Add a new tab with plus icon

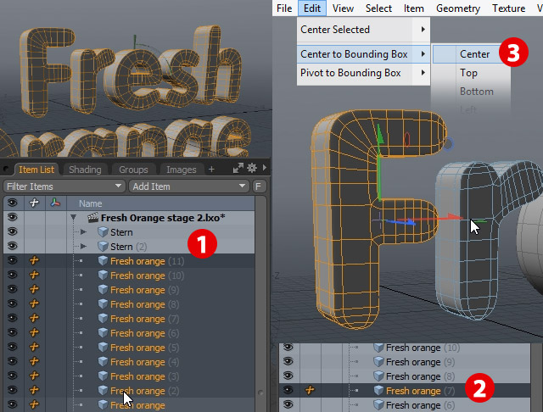click(x=211, y=170)
